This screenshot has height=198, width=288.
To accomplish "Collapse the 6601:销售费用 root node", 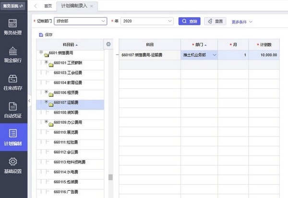I will (41, 52).
